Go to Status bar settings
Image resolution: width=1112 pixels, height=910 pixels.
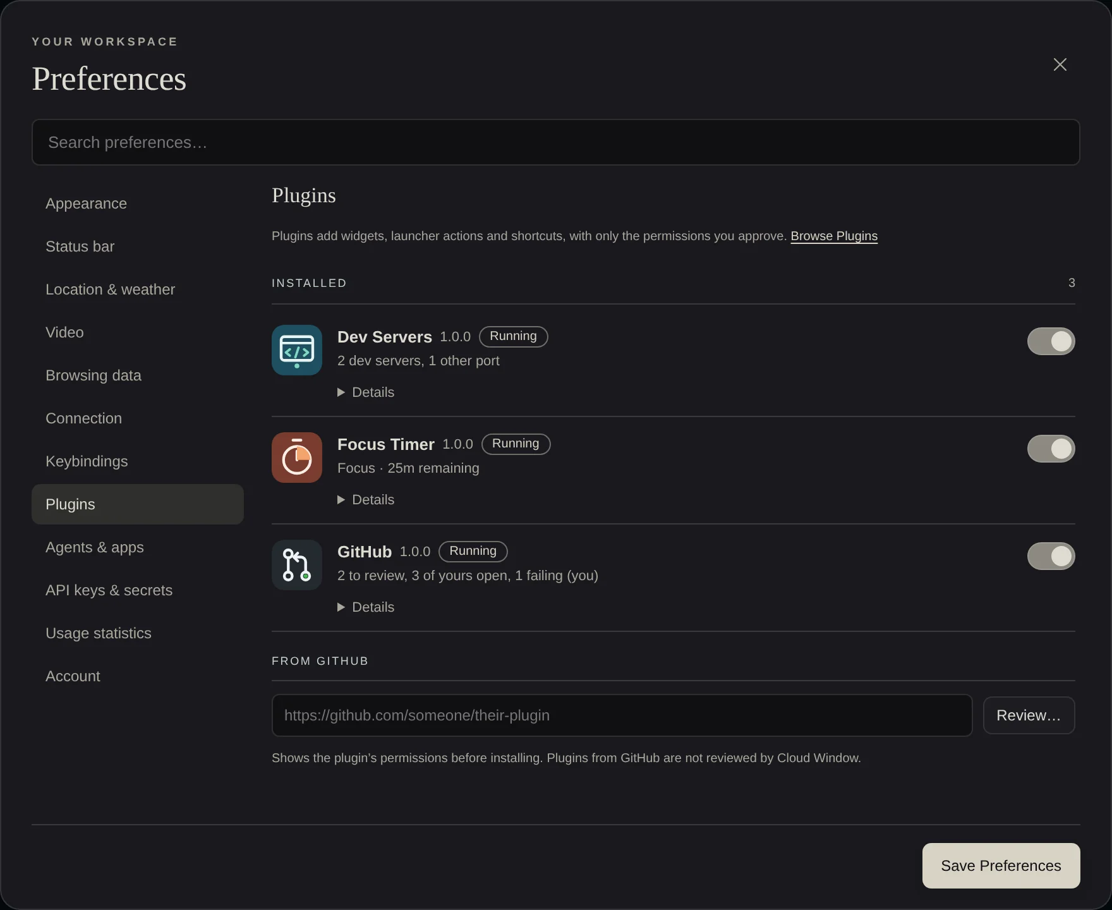(x=138, y=246)
